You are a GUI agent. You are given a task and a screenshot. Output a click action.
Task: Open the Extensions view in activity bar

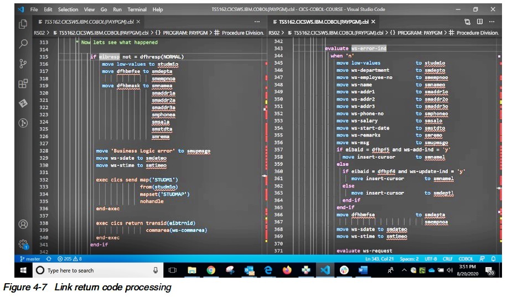coord(23,84)
